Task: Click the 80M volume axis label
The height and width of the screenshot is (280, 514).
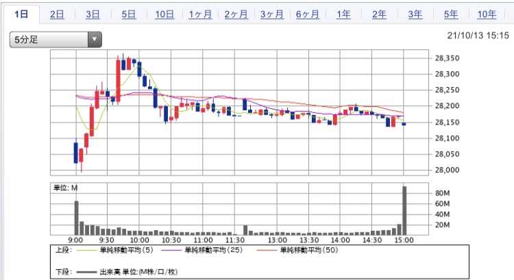Action: 442,193
